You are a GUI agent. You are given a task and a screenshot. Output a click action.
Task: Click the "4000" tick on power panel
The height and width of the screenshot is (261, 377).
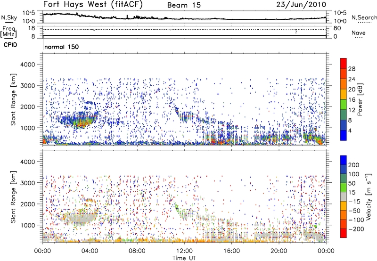(28, 65)
